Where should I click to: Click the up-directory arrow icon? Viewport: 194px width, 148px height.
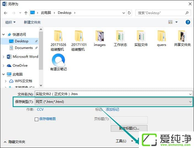tap(26, 13)
